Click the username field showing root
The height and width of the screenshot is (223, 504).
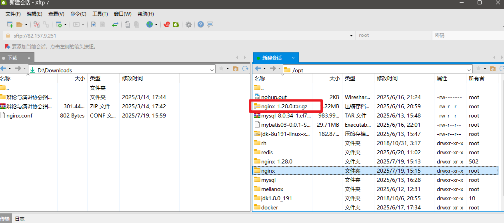pos(393,36)
